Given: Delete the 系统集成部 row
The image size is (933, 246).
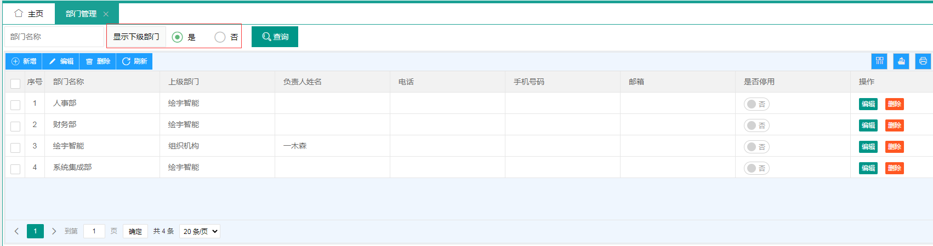Looking at the screenshot, I should (x=894, y=168).
